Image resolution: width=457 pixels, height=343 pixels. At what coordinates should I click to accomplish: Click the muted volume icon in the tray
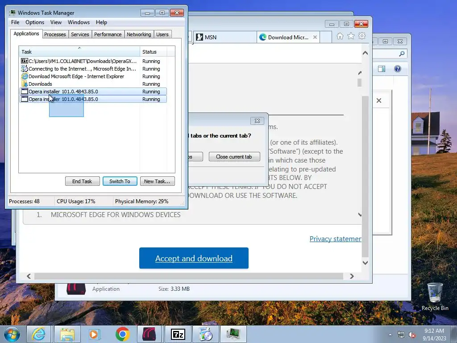[412, 335]
